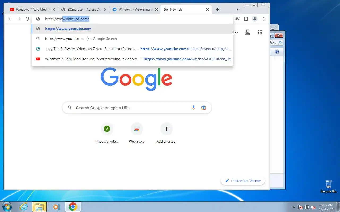
Task: Select the Recycle Bin desktop icon
Action: coord(329,186)
